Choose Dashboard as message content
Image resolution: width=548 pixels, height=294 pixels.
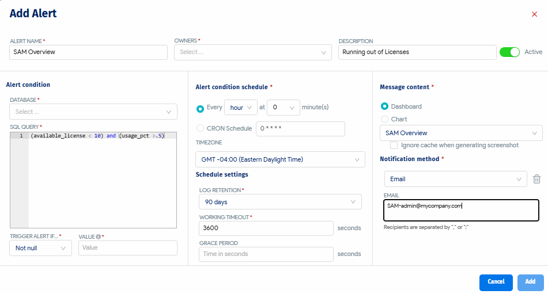point(384,106)
